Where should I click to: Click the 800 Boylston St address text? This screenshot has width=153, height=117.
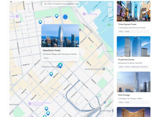130,63
